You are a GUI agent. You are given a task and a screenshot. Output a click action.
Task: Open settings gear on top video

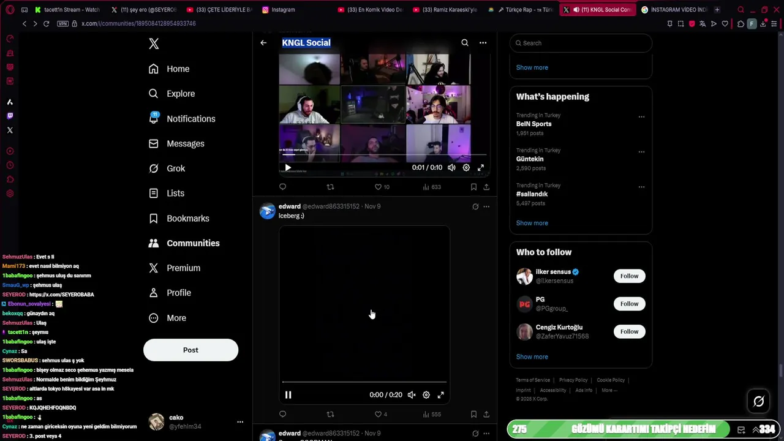point(466,168)
